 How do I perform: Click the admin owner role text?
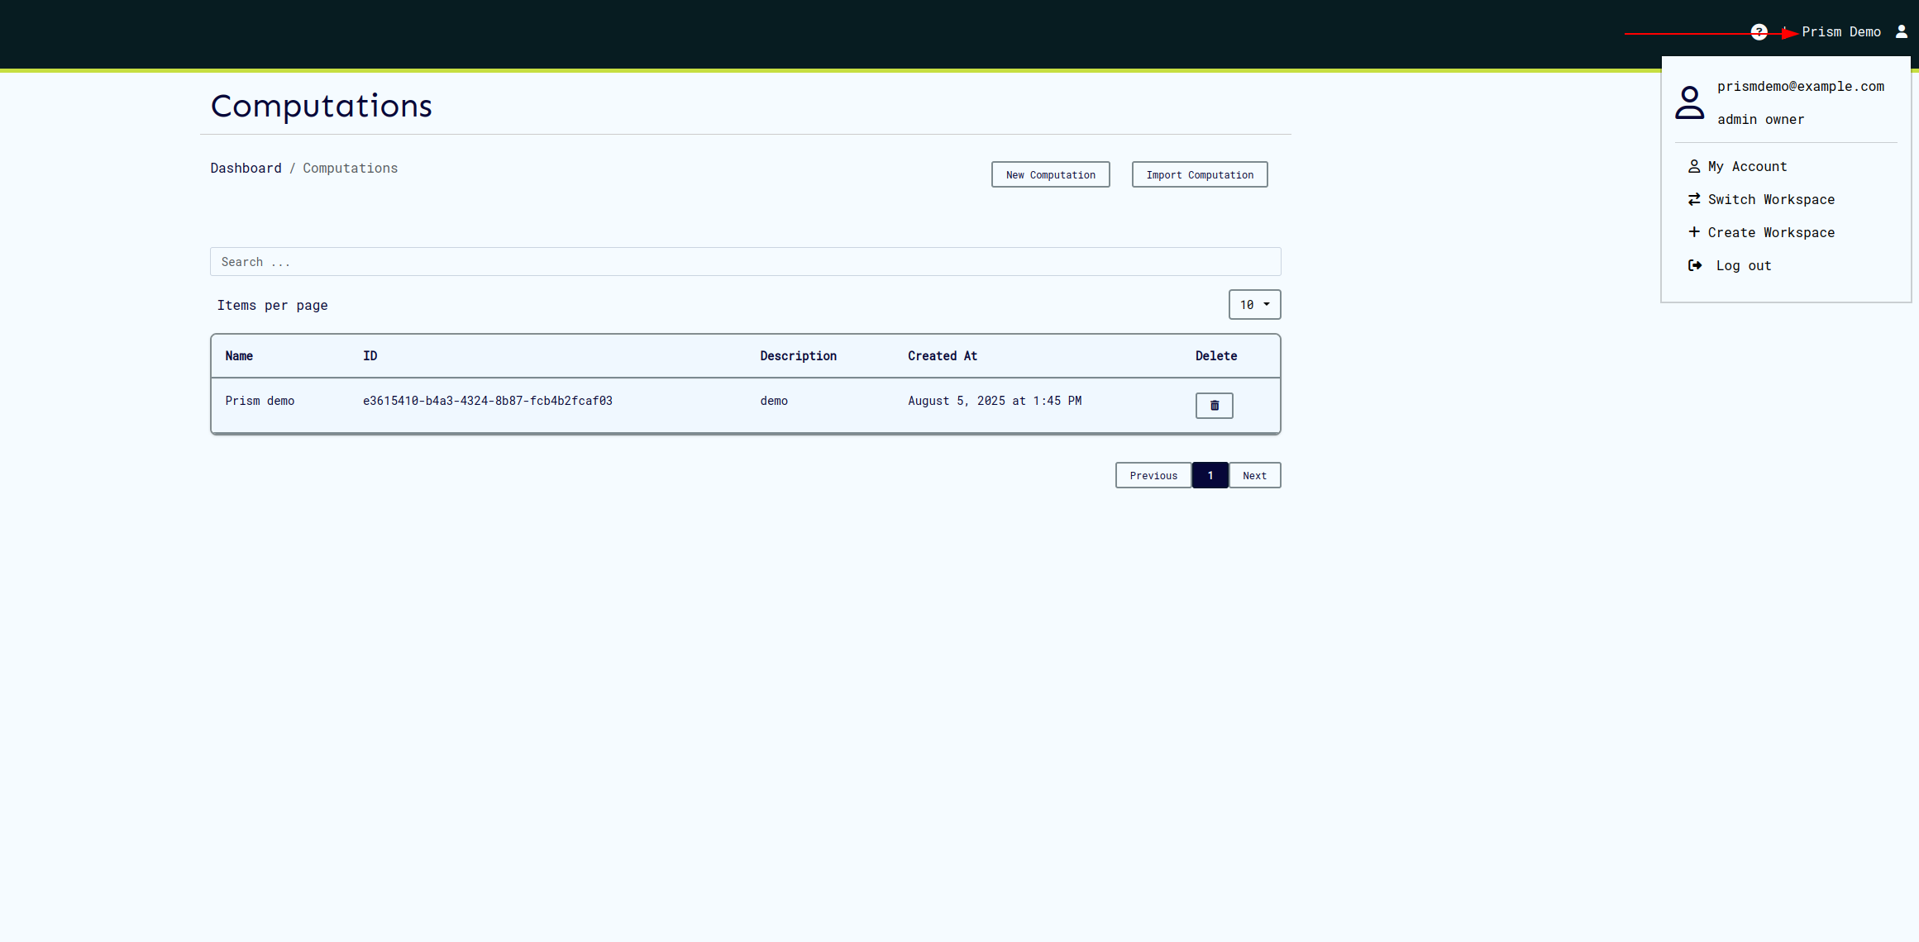click(1760, 119)
